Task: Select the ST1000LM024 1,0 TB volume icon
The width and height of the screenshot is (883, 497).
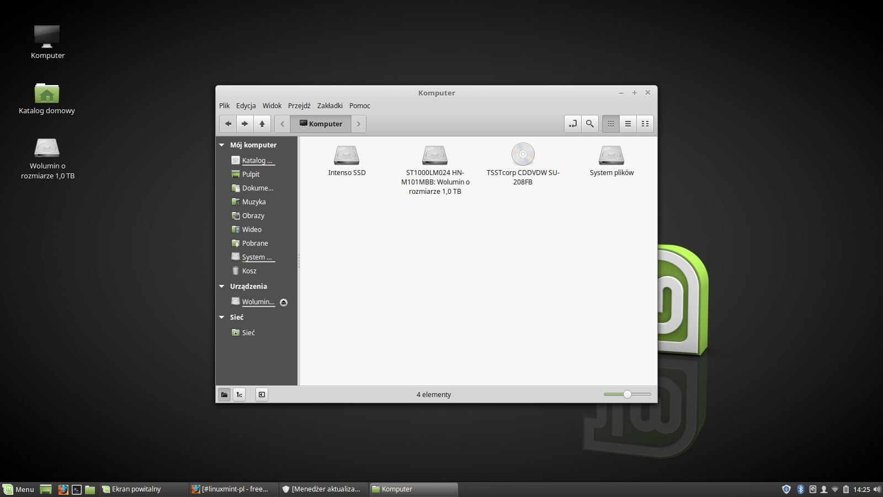Action: pyautogui.click(x=435, y=155)
